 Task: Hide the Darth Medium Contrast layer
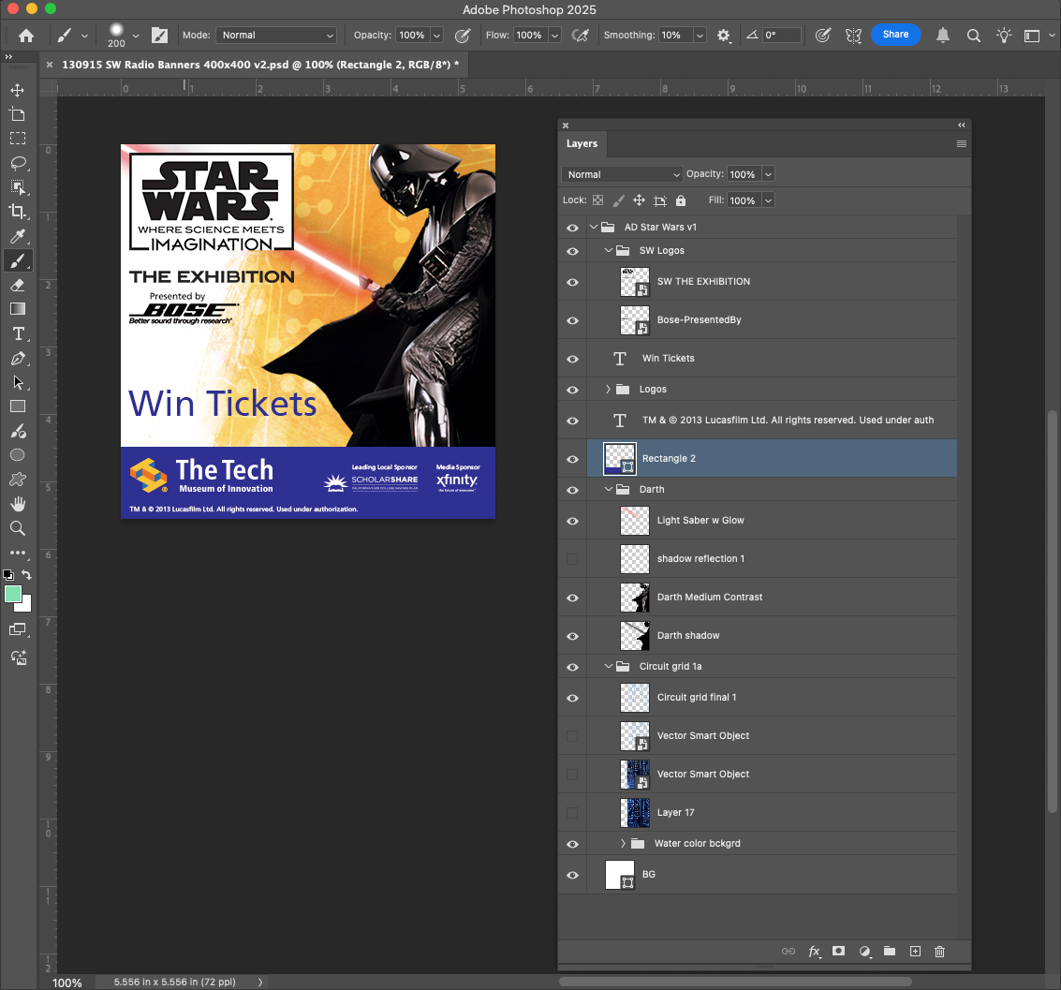572,598
